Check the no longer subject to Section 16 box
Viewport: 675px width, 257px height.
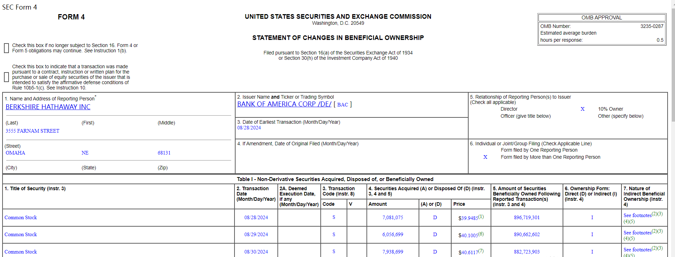click(6, 48)
